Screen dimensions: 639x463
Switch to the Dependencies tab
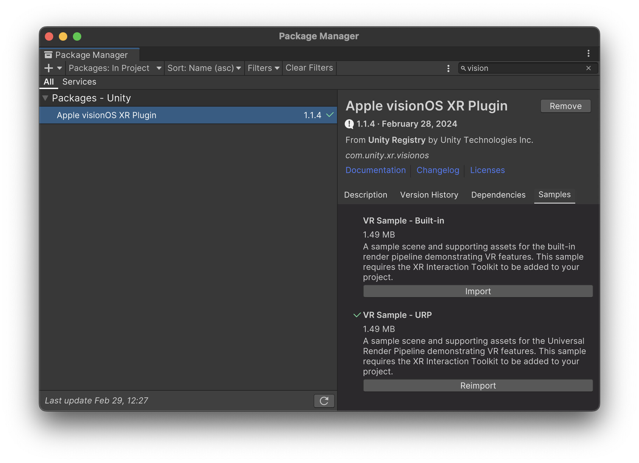click(498, 195)
